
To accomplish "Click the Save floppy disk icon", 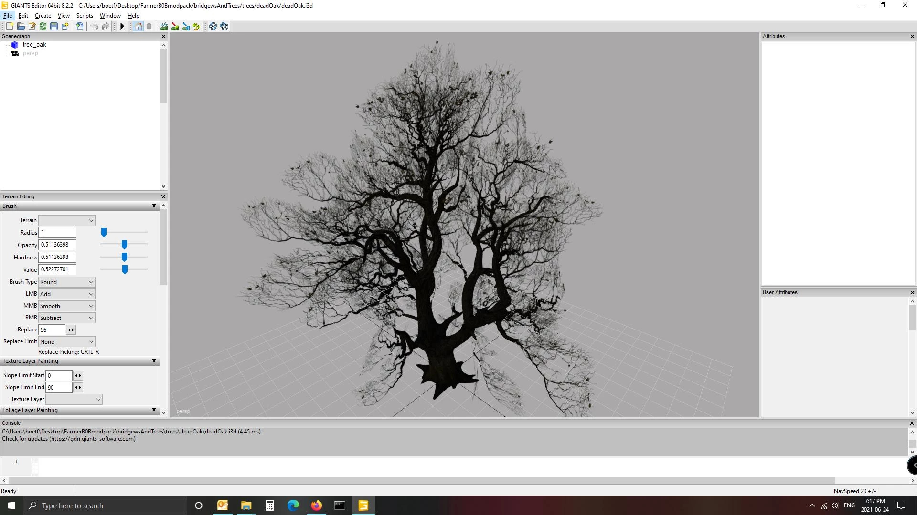I will pyautogui.click(x=54, y=26).
